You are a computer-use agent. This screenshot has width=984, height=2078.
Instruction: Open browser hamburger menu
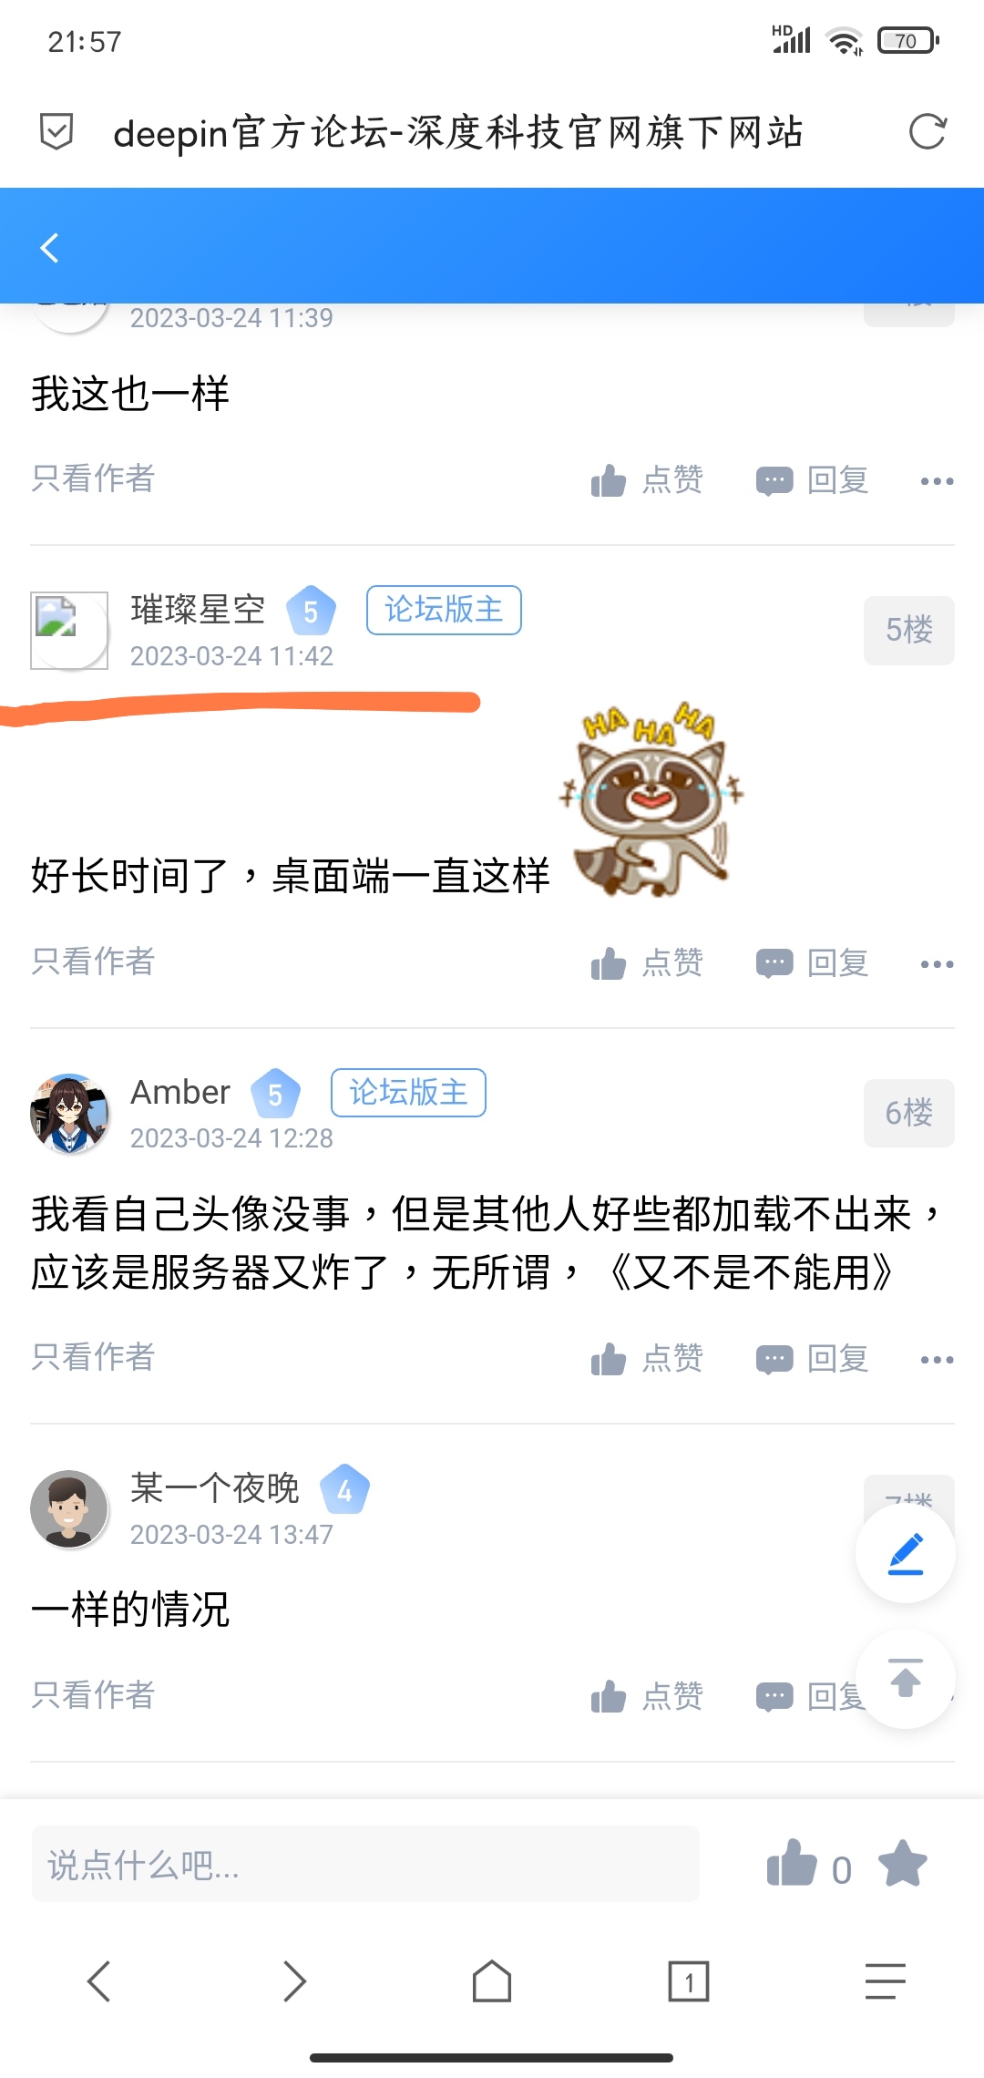click(x=886, y=1981)
